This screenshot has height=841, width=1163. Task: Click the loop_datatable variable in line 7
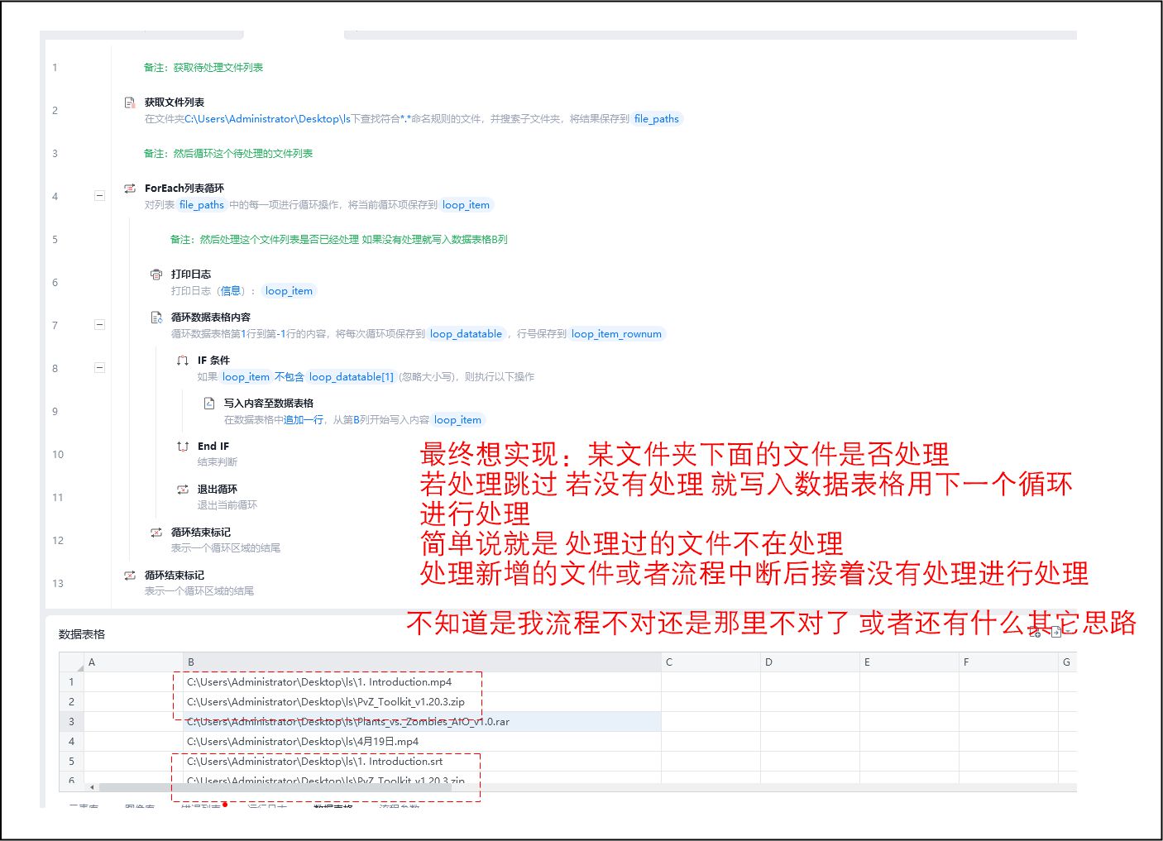466,334
